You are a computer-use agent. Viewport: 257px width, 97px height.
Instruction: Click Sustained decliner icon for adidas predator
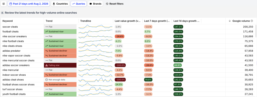[47, 51]
